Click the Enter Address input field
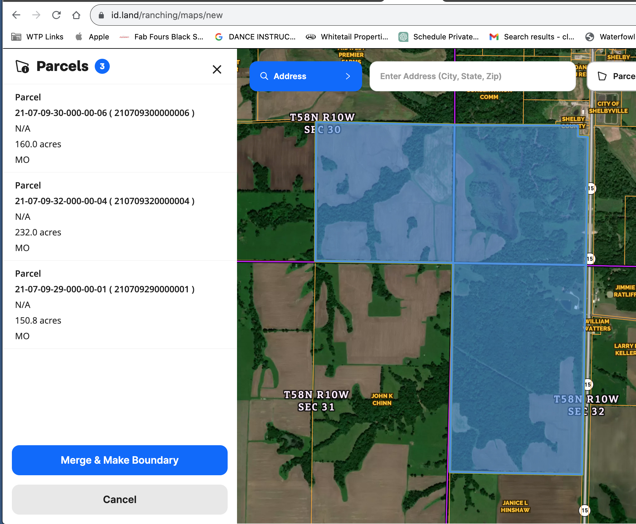Image resolution: width=636 pixels, height=524 pixels. [x=472, y=76]
